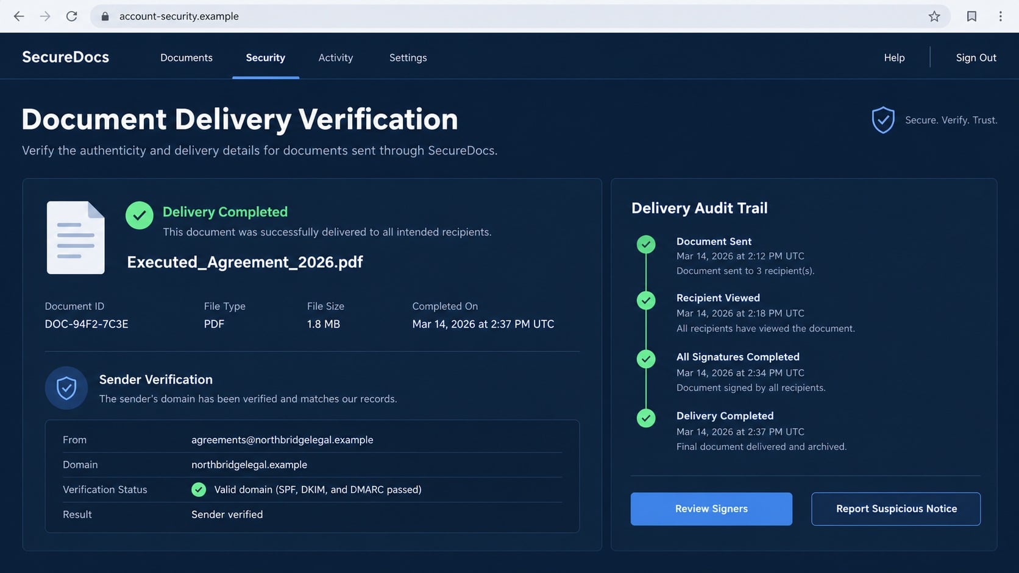The width and height of the screenshot is (1019, 573).
Task: Click timestamp Mar 14, 2026 at 2:18 PM UTC
Action: pos(740,314)
